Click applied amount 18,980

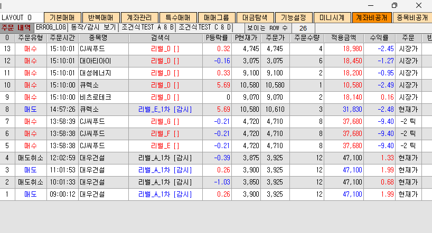pyautogui.click(x=352, y=49)
